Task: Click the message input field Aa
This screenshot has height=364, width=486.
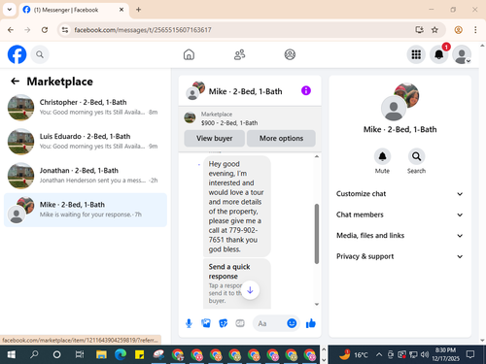Action: [x=269, y=323]
